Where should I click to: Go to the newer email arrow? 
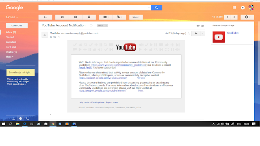coord(227,17)
